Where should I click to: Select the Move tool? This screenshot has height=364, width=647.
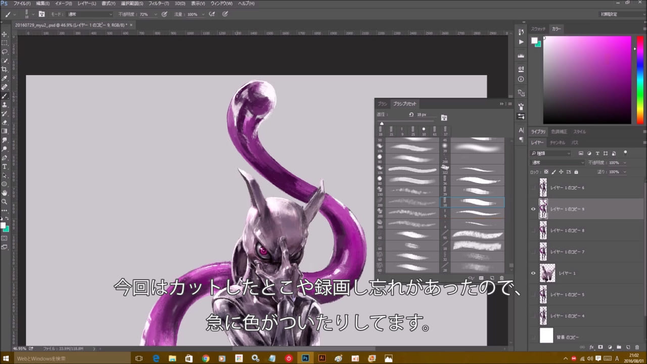point(5,34)
